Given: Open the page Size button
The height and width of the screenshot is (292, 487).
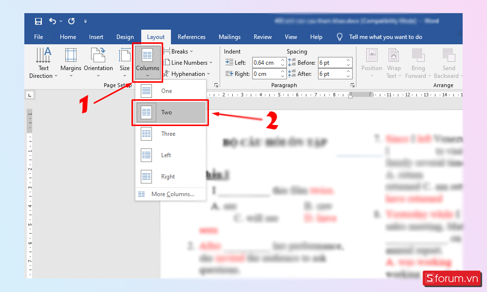Looking at the screenshot, I should click(x=125, y=63).
